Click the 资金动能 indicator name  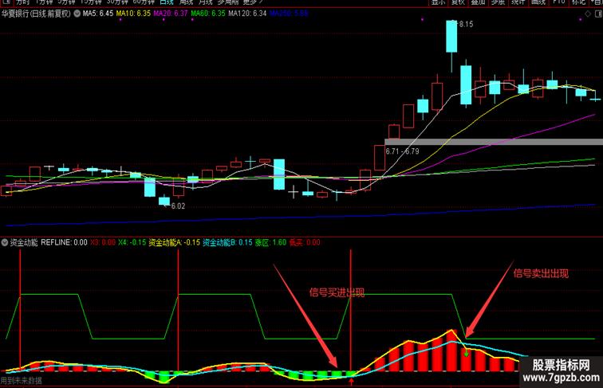point(24,243)
